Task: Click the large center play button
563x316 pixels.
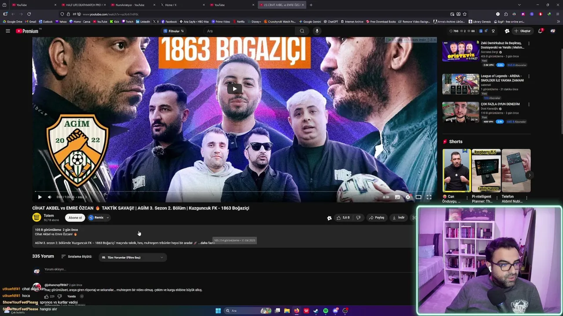Action: point(234,89)
